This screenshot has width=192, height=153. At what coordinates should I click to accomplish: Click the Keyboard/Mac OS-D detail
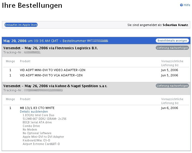(x=36, y=140)
